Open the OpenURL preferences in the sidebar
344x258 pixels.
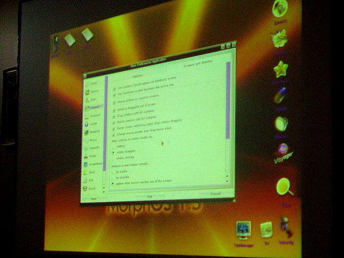[93, 148]
